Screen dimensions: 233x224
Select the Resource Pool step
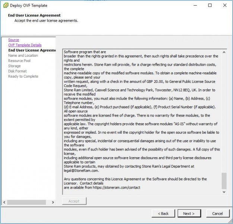pos(19,60)
